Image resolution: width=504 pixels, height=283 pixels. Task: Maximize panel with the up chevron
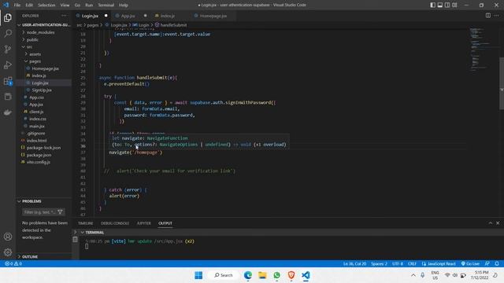pyautogui.click(x=491, y=223)
